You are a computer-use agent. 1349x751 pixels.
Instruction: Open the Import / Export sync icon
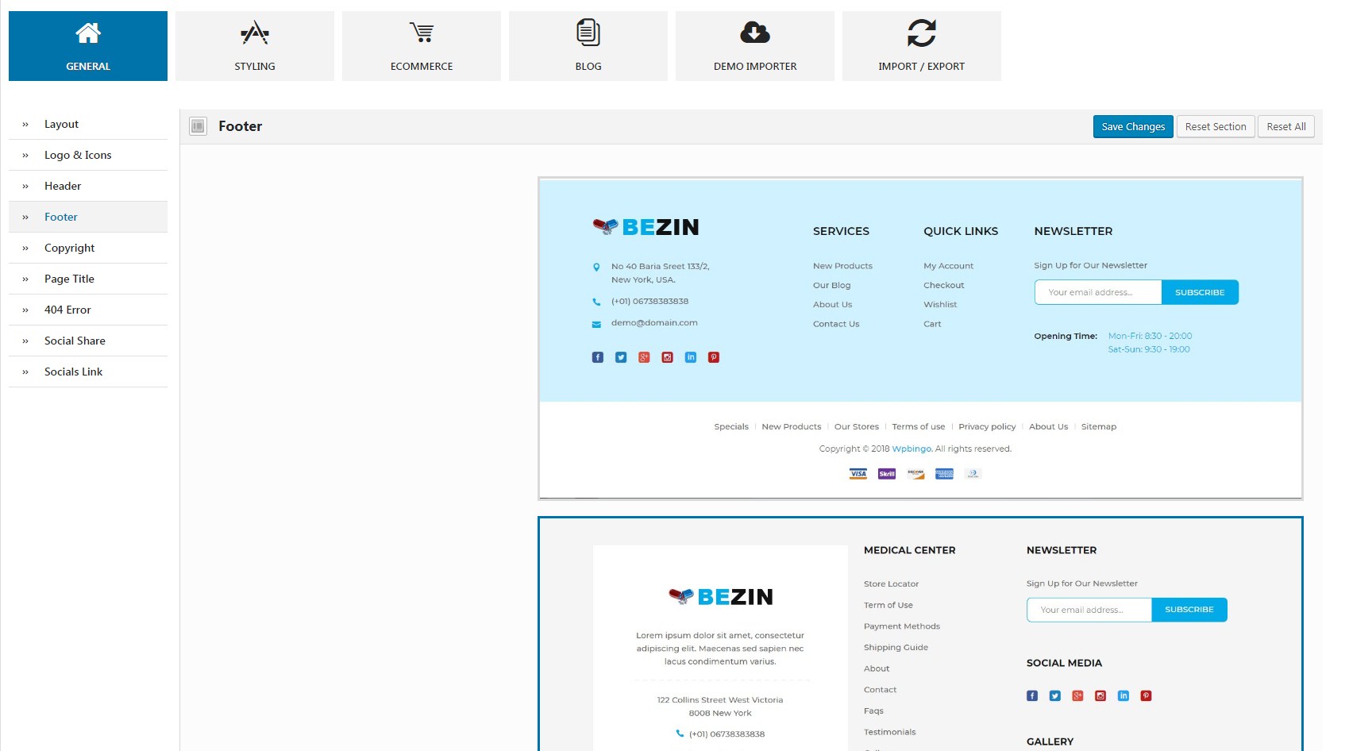(x=922, y=33)
